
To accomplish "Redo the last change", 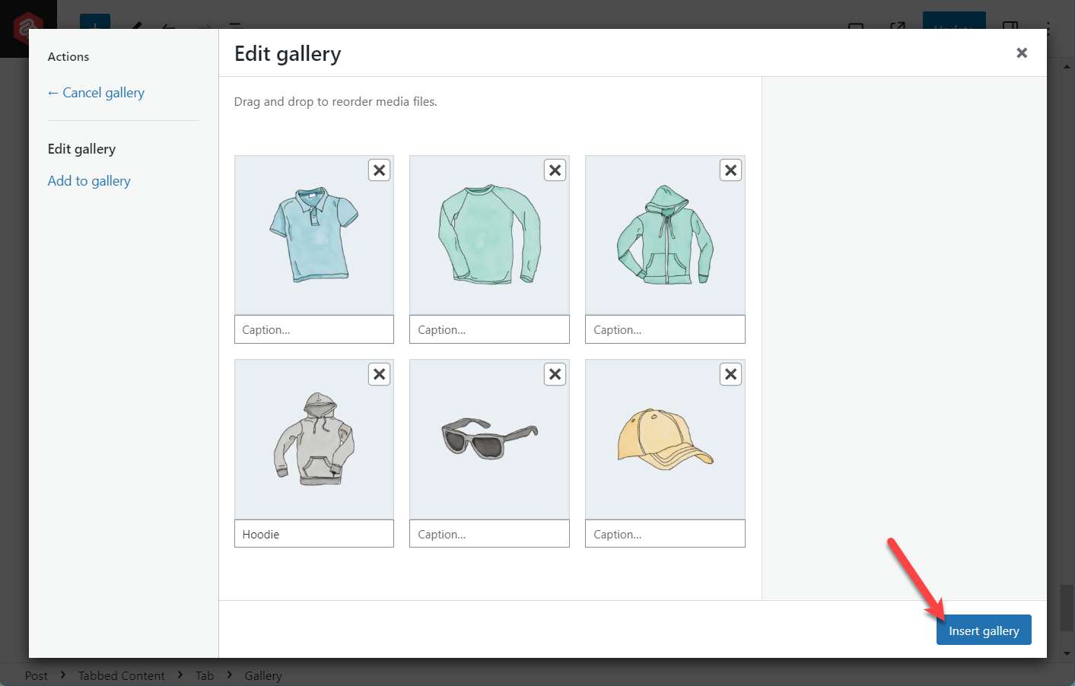I will [204, 27].
